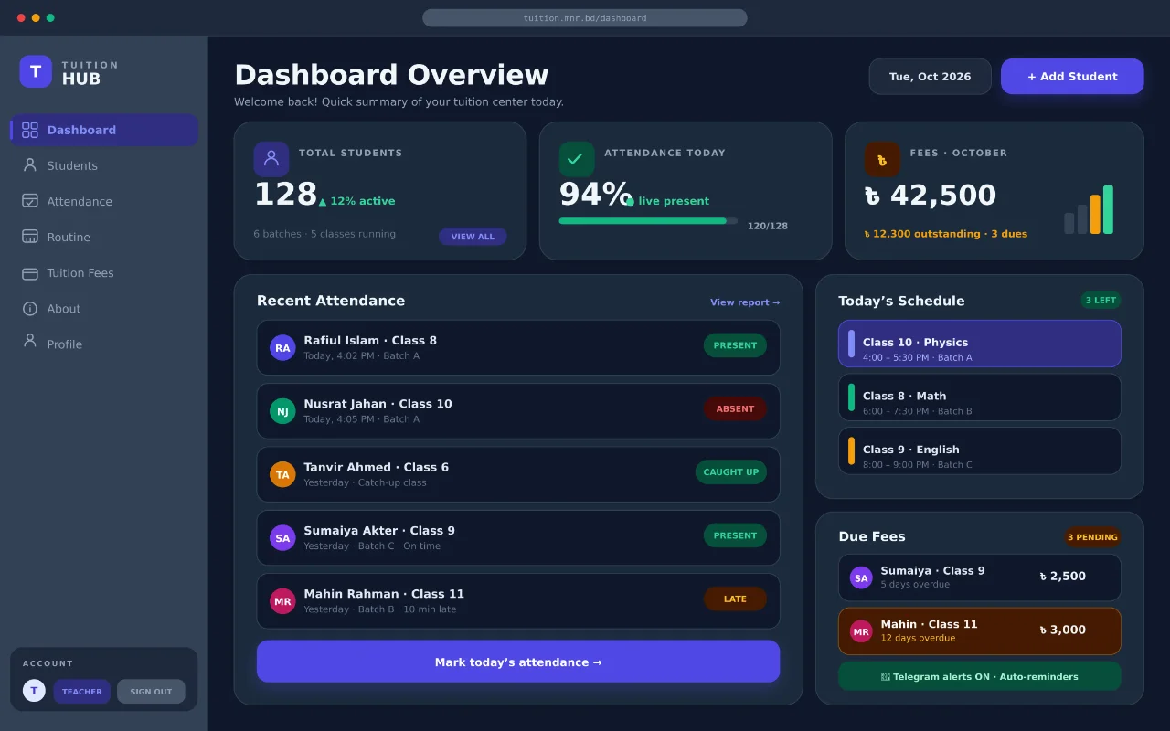The width and height of the screenshot is (1170, 731).
Task: Click the Attendance checkbox icon in sidebar
Action: pyautogui.click(x=30, y=201)
